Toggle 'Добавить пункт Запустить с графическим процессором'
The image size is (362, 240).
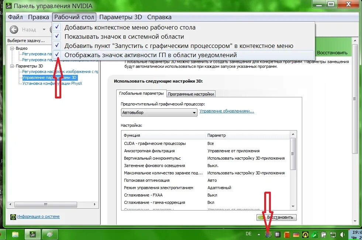click(x=184, y=46)
